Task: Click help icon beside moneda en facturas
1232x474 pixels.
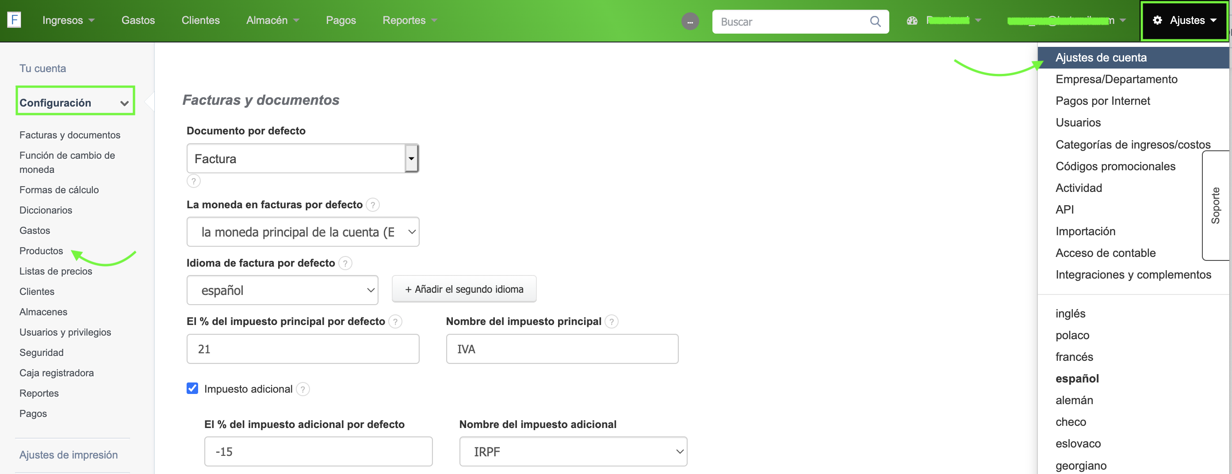Action: [373, 205]
